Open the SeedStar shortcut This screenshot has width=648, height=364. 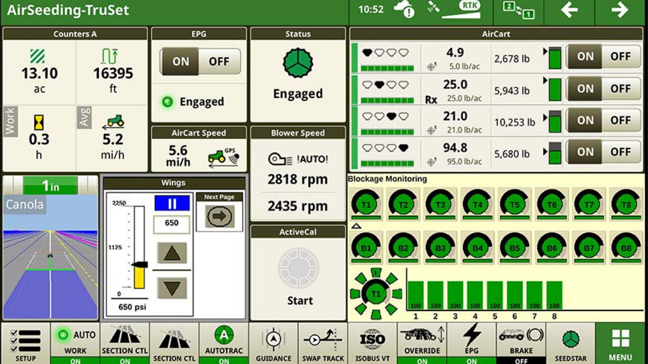tap(571, 343)
